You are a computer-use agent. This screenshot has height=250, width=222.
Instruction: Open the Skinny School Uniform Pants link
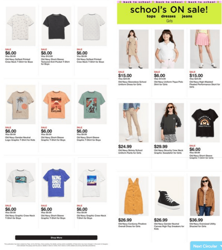point(130,152)
